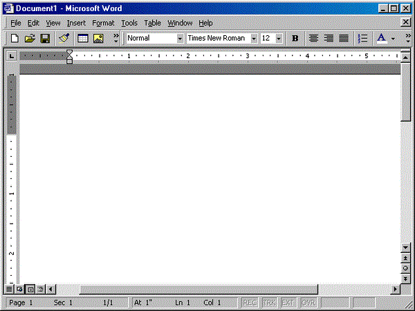Toggle REC macro recording in status bar
The image size is (415, 311).
[x=250, y=303]
